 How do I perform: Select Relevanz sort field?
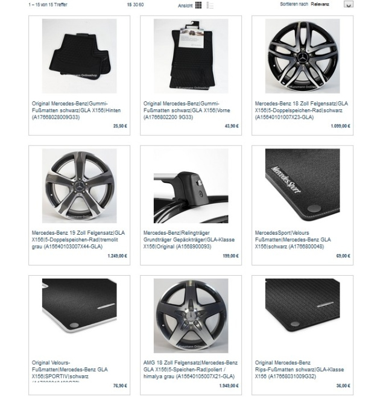[320, 4]
